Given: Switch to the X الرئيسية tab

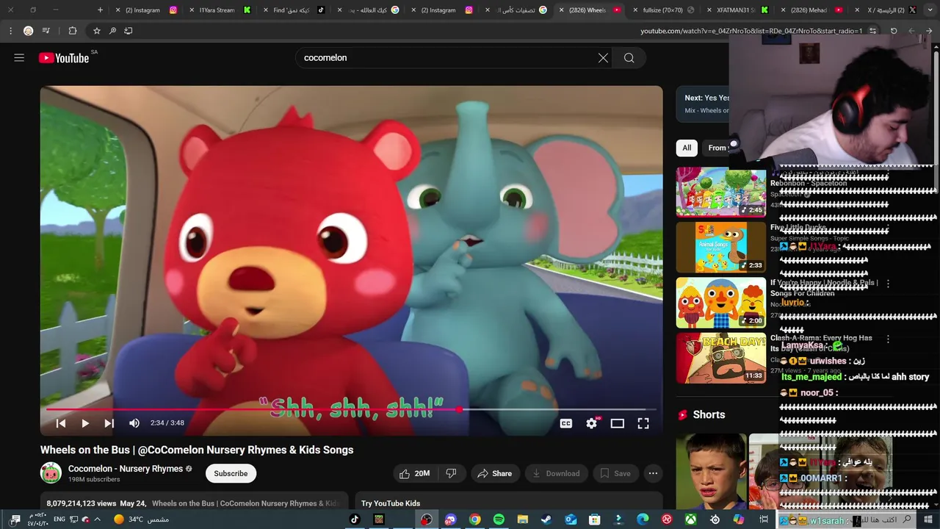Looking at the screenshot, I should click(886, 10).
